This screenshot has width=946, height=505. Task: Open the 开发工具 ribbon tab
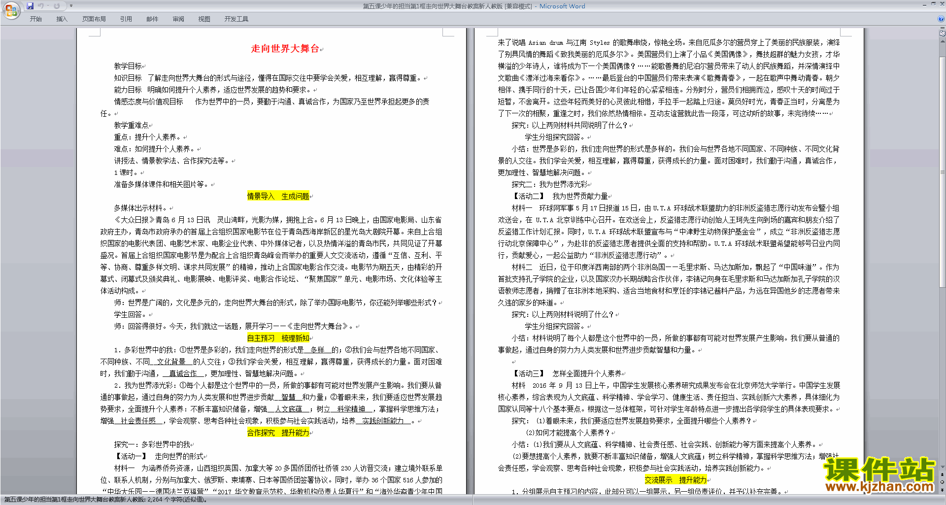[236, 19]
